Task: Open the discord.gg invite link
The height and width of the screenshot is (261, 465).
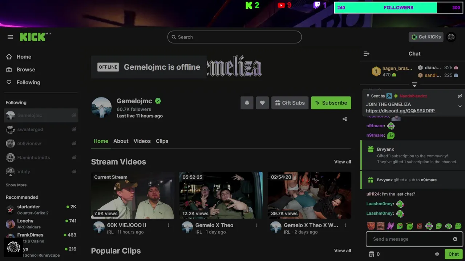Action: [x=400, y=111]
